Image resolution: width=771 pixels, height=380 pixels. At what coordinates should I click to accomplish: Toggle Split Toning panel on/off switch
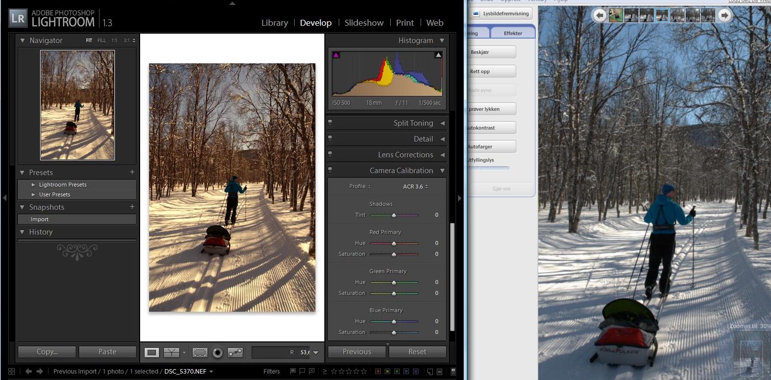tap(330, 123)
